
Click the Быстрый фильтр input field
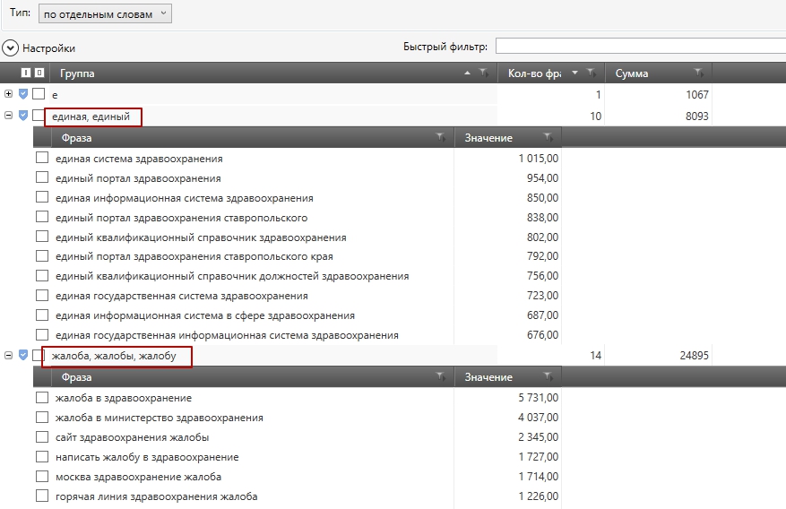click(x=640, y=47)
